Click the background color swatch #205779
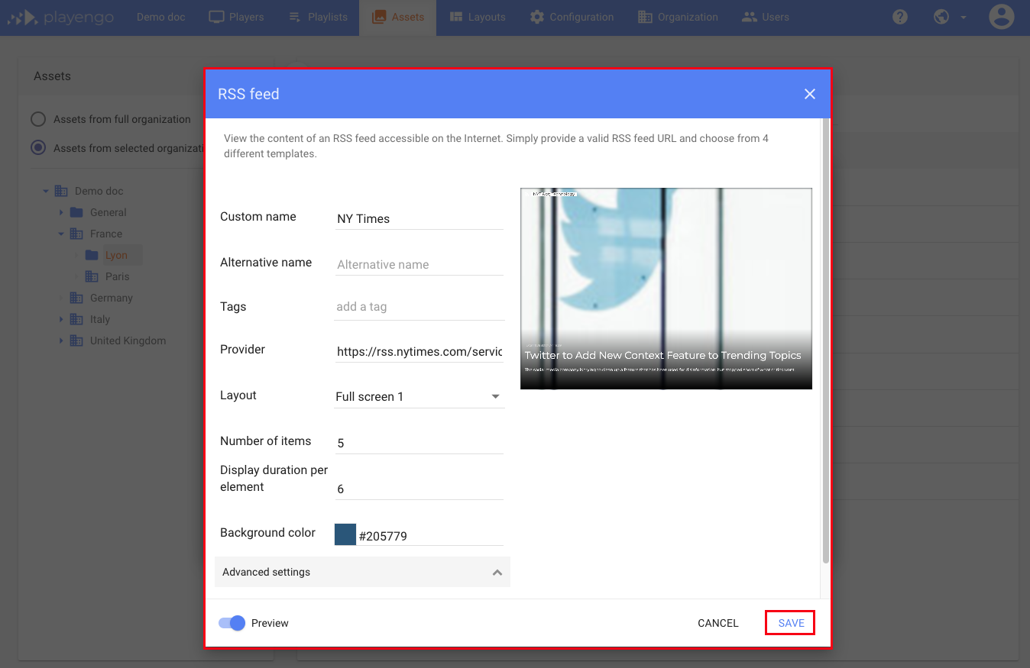 (345, 534)
